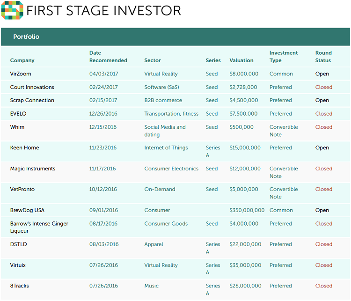Click date 11/17/2016 for Magic Instruments
This screenshot has width=351, height=301.
tap(102, 169)
